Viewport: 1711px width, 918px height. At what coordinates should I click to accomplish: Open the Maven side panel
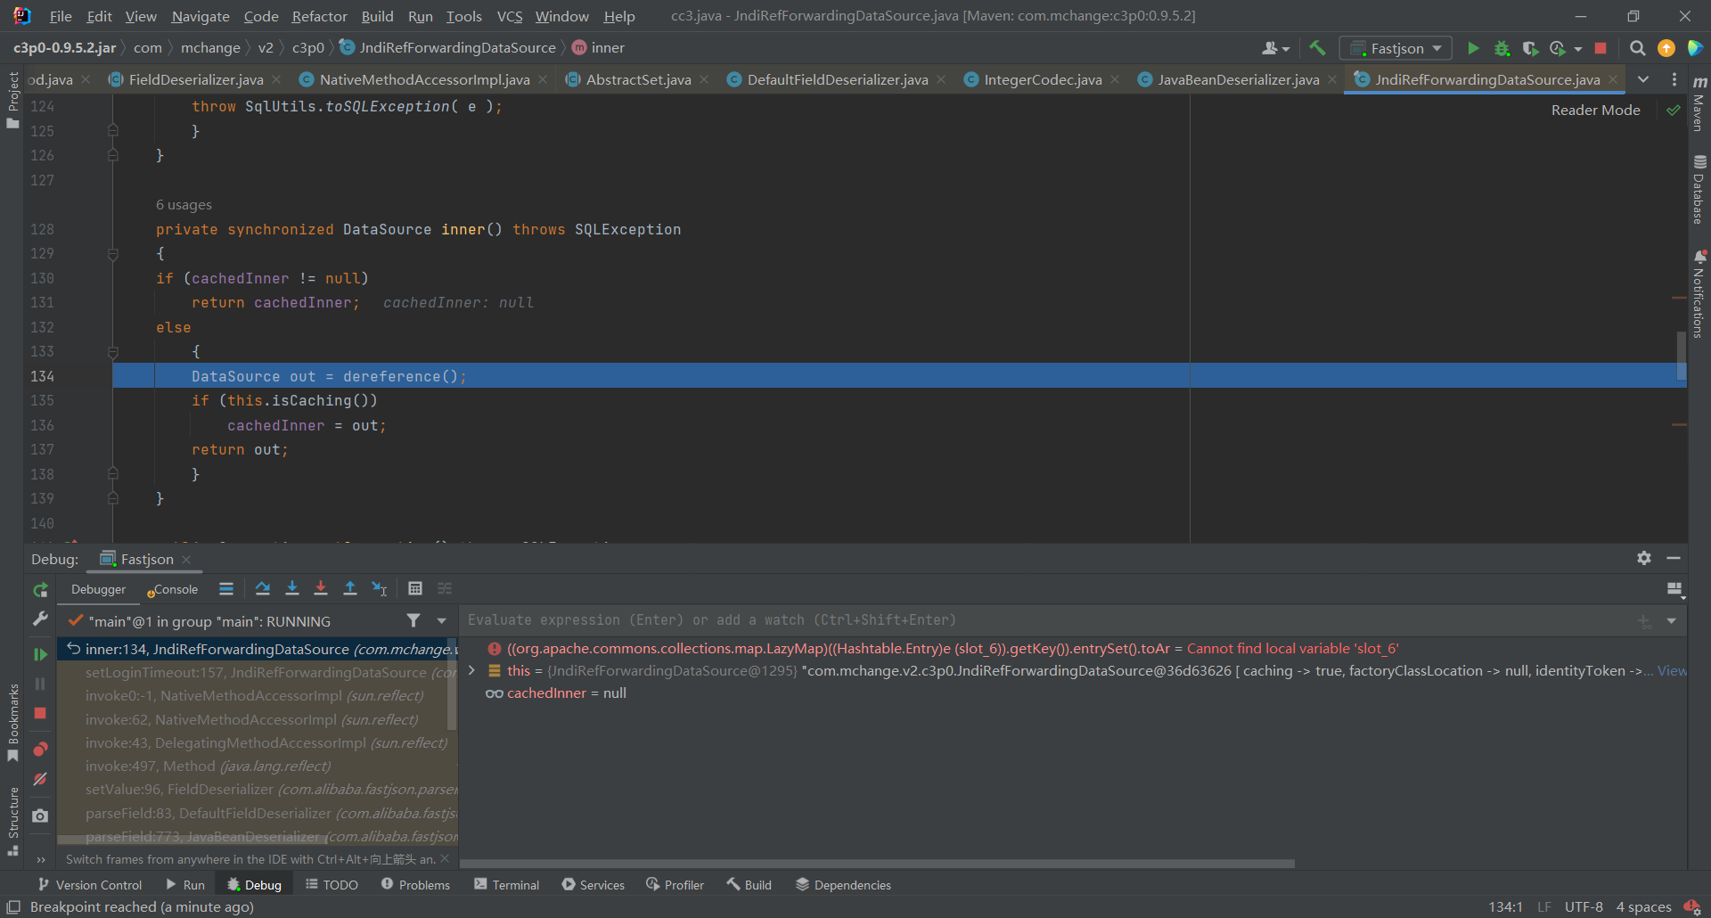pyautogui.click(x=1699, y=105)
